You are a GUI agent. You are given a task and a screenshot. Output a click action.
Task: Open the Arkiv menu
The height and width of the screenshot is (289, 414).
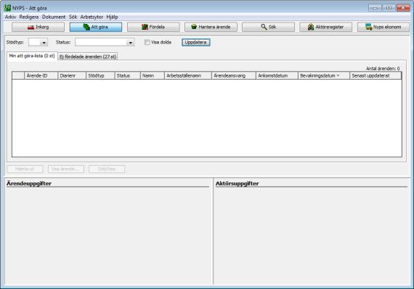pyautogui.click(x=11, y=17)
